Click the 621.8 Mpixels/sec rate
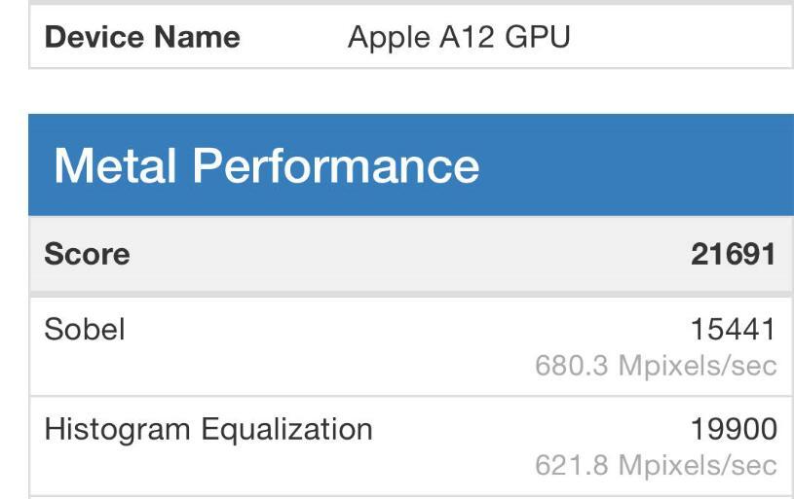 click(656, 465)
